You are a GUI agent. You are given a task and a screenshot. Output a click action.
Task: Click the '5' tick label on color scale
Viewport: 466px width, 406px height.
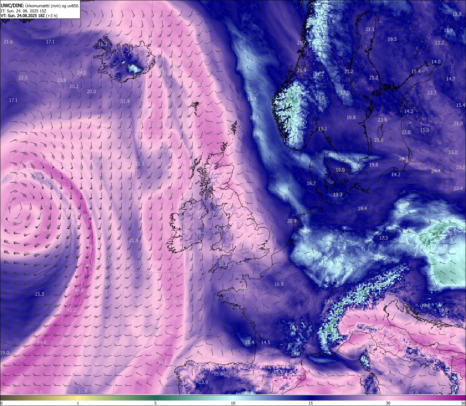point(155,403)
